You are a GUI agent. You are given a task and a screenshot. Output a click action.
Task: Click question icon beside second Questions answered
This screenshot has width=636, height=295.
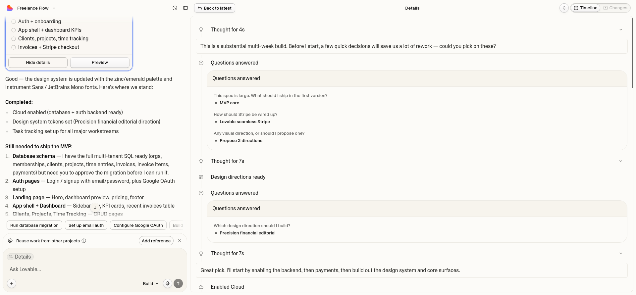coord(201,193)
